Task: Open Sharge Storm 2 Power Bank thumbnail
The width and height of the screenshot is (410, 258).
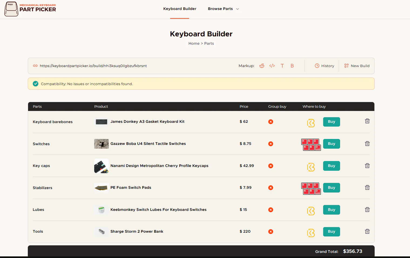Action: pyautogui.click(x=101, y=232)
